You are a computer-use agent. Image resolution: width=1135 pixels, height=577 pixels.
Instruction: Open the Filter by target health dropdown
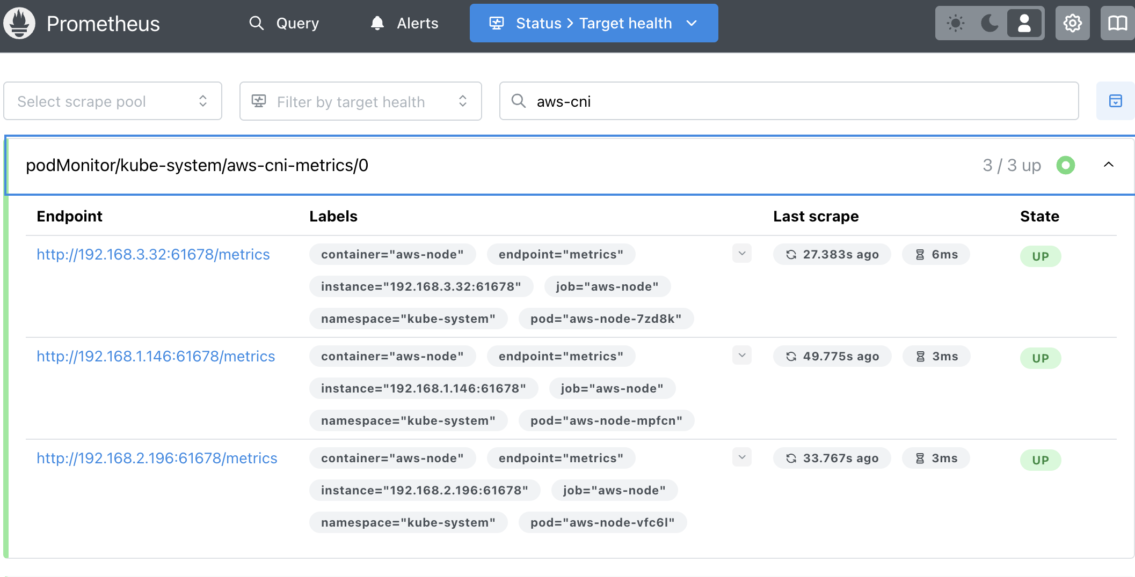[x=360, y=101]
